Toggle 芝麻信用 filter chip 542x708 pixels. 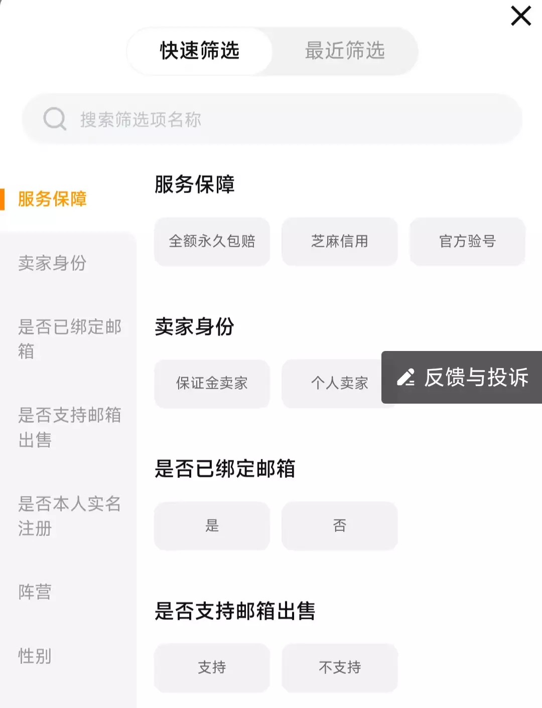click(x=340, y=242)
